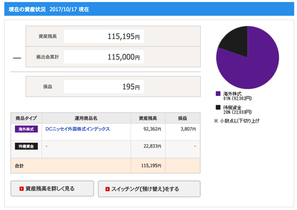This screenshot has height=210, width=297.
Task: Click the スイッチング(預け替え)をする button
Action: tap(149, 189)
